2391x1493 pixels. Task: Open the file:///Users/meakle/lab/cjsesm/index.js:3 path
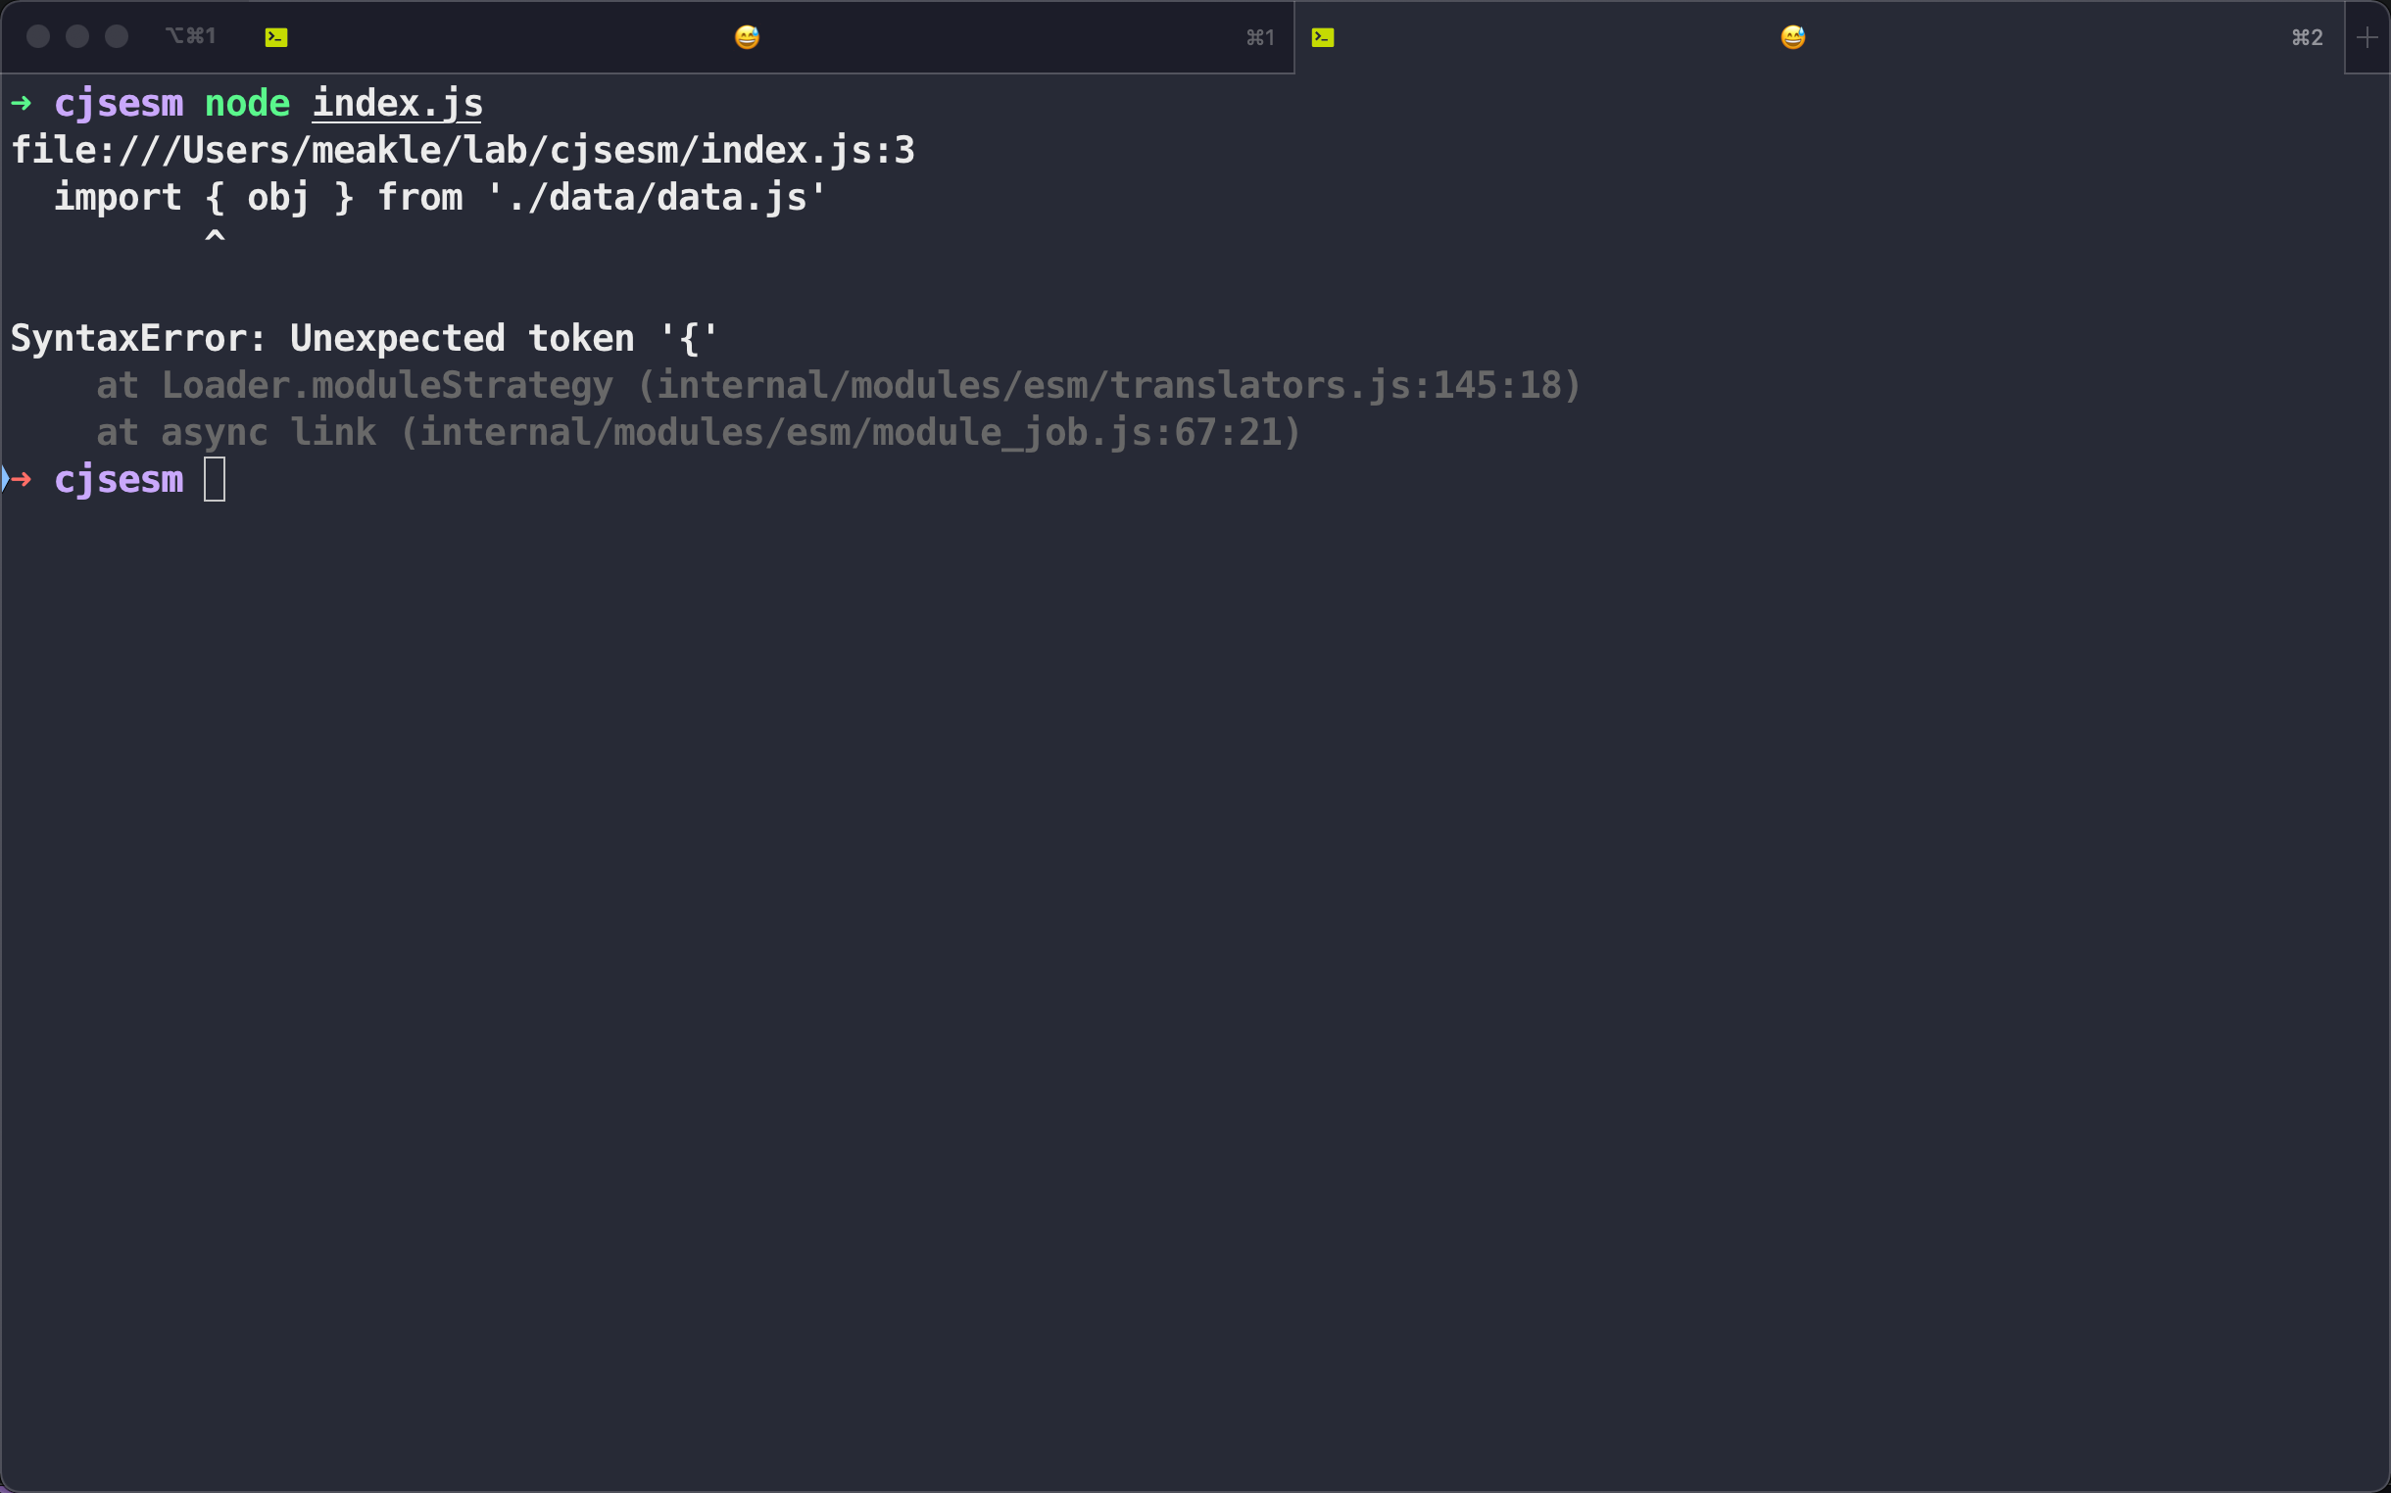[x=463, y=151]
